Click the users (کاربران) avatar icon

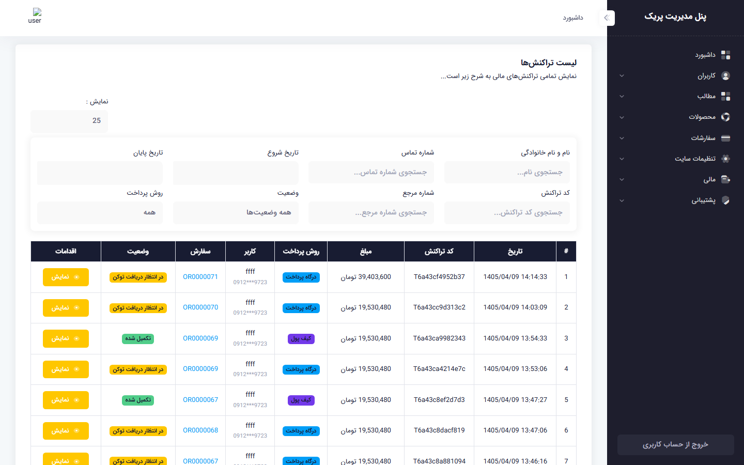coord(725,75)
